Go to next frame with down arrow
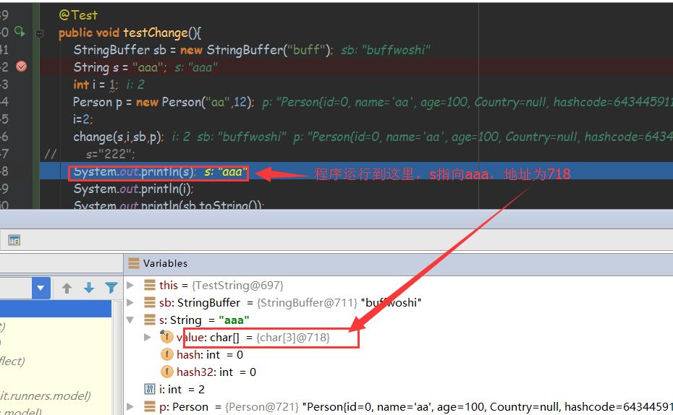Image resolution: width=673 pixels, height=415 pixels. [89, 288]
